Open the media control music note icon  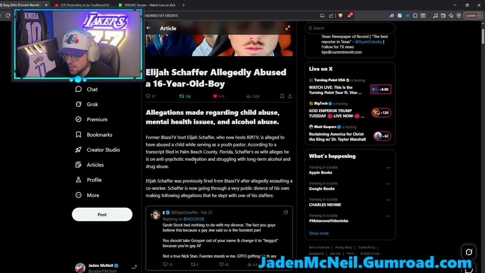(435, 16)
